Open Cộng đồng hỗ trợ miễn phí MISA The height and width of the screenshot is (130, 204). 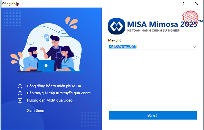point(54,86)
